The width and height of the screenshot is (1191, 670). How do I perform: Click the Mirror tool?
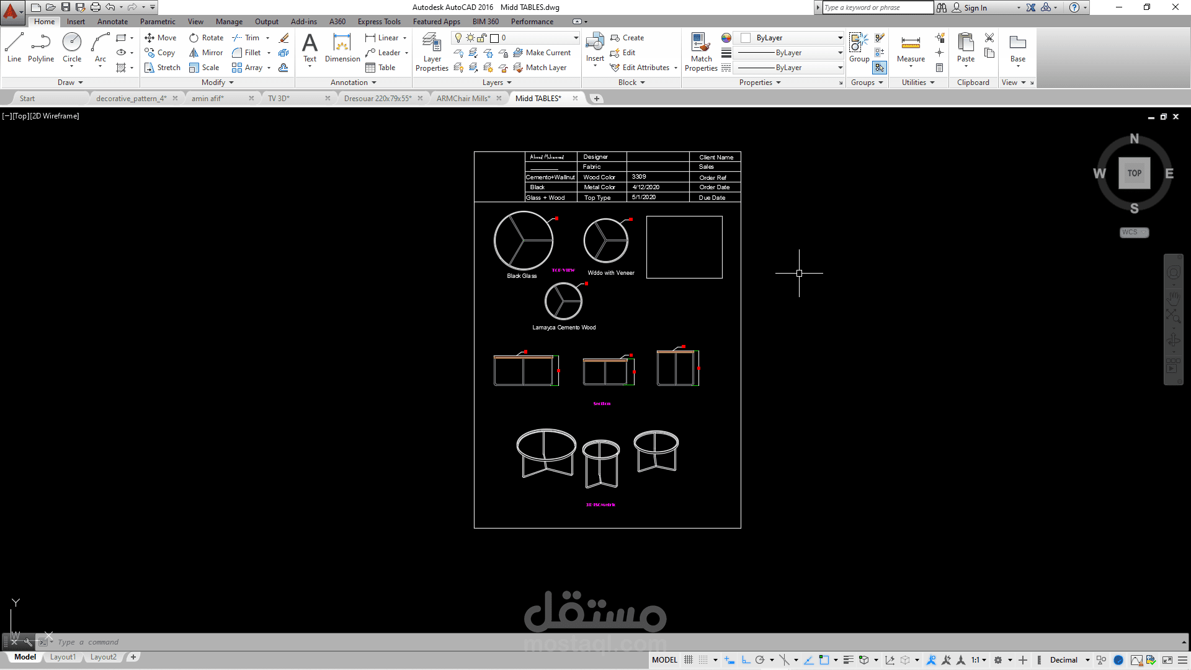[206, 53]
